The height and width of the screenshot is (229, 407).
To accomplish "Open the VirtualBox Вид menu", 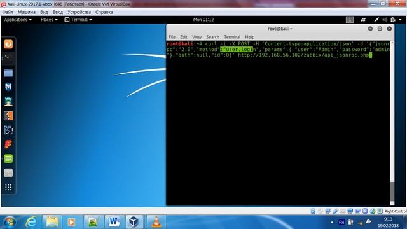I will [x=44, y=12].
